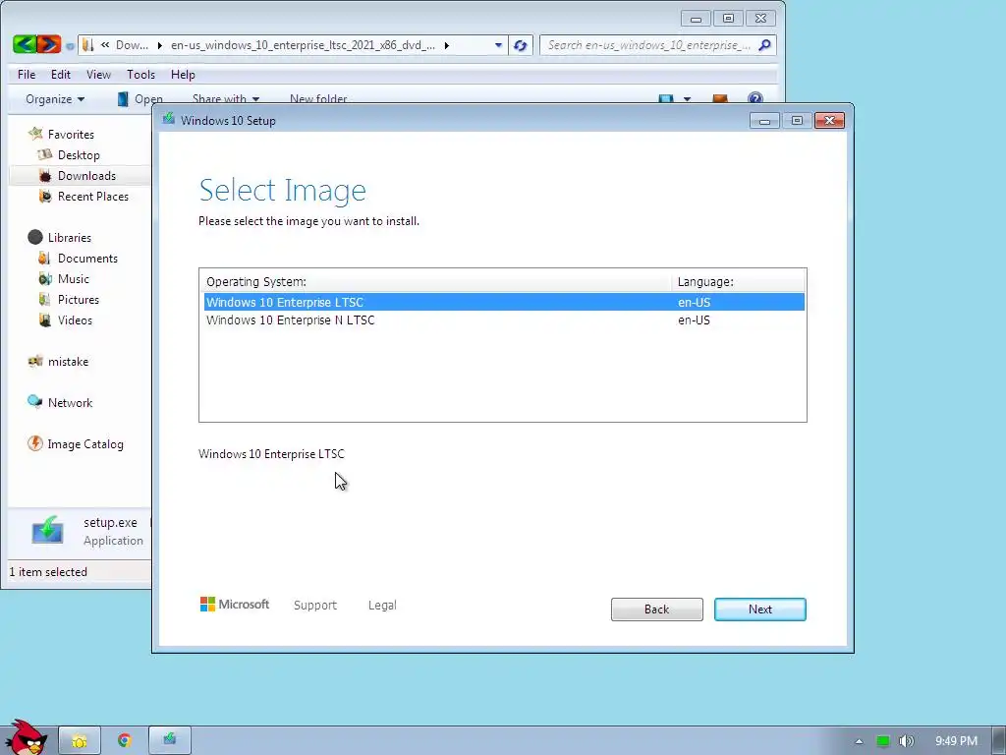Click the search magnifier icon
1006x755 pixels.
[x=764, y=45]
